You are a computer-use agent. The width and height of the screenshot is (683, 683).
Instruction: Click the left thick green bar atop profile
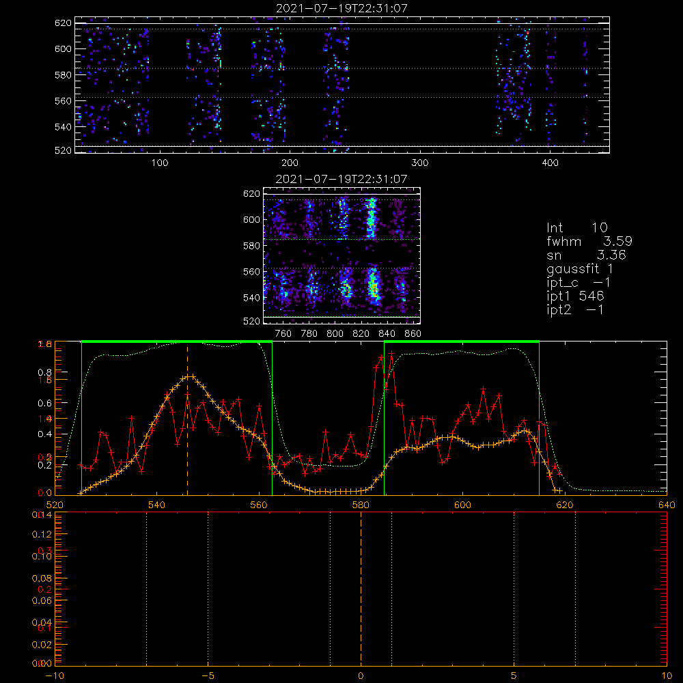pos(177,342)
